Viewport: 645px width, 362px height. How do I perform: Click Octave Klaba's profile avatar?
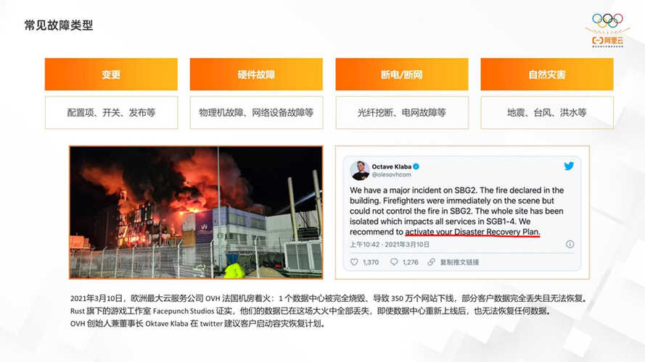tap(360, 170)
